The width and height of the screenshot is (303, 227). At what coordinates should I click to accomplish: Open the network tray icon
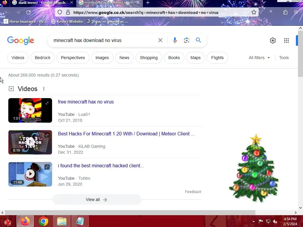click(268, 221)
